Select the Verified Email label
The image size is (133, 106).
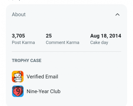coord(42,77)
